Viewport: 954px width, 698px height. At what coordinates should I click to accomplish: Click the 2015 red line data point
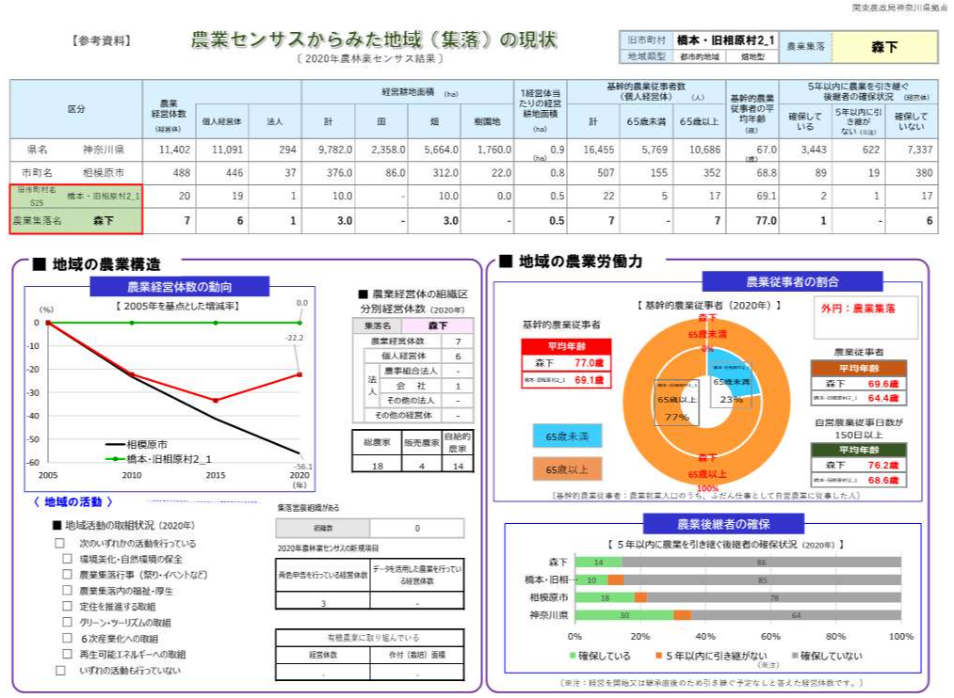(x=216, y=401)
